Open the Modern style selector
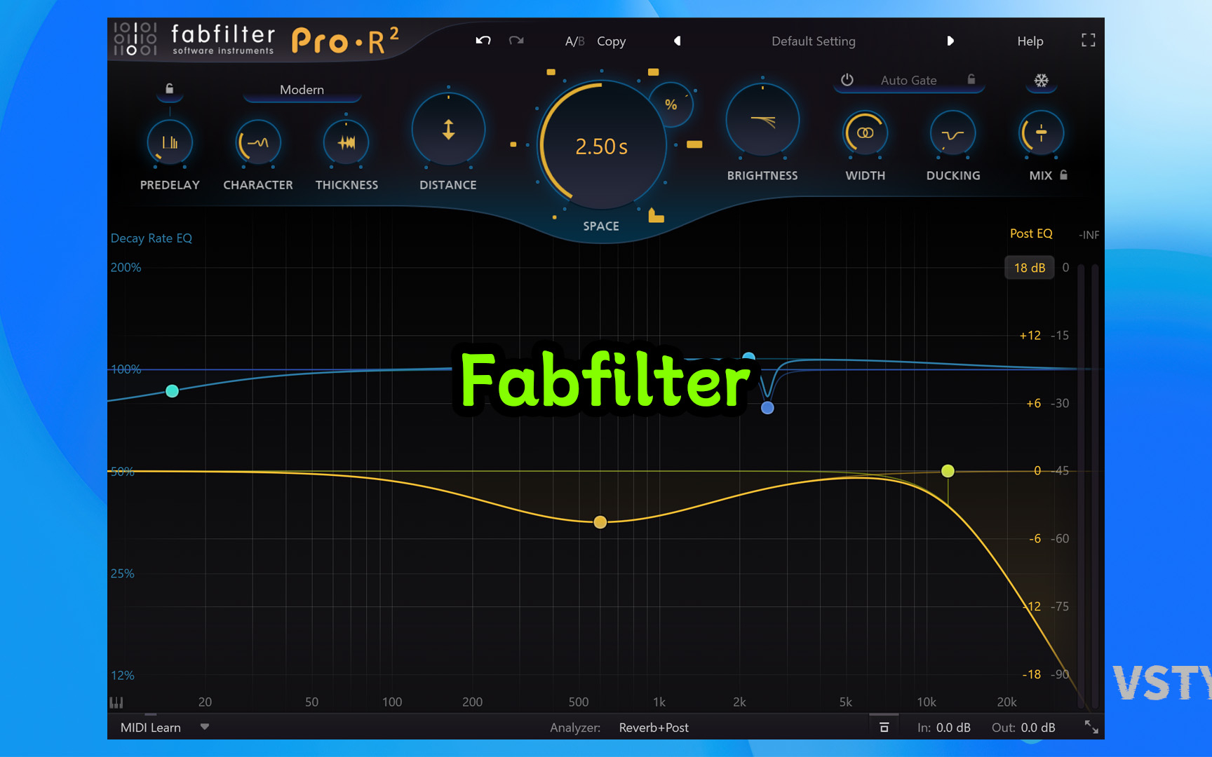Image resolution: width=1212 pixels, height=757 pixels. (x=302, y=90)
